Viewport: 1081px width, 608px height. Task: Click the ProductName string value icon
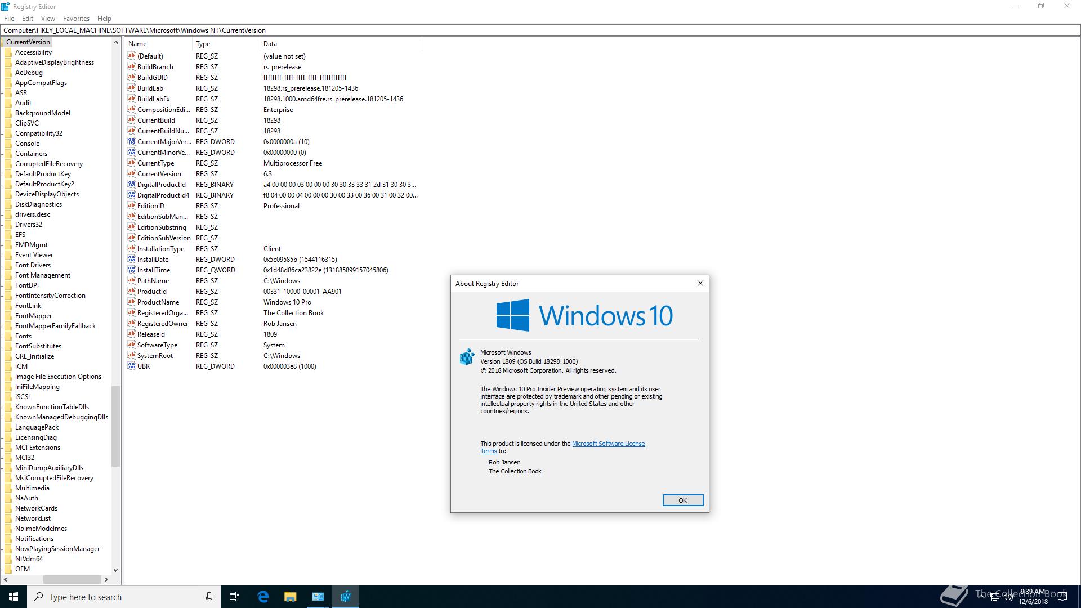(132, 302)
